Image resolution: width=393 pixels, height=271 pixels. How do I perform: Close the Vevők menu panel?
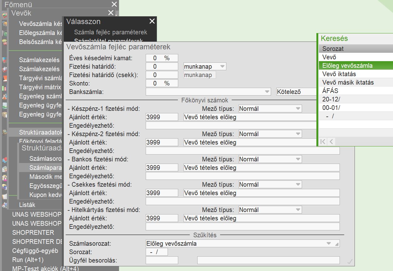click(x=111, y=13)
